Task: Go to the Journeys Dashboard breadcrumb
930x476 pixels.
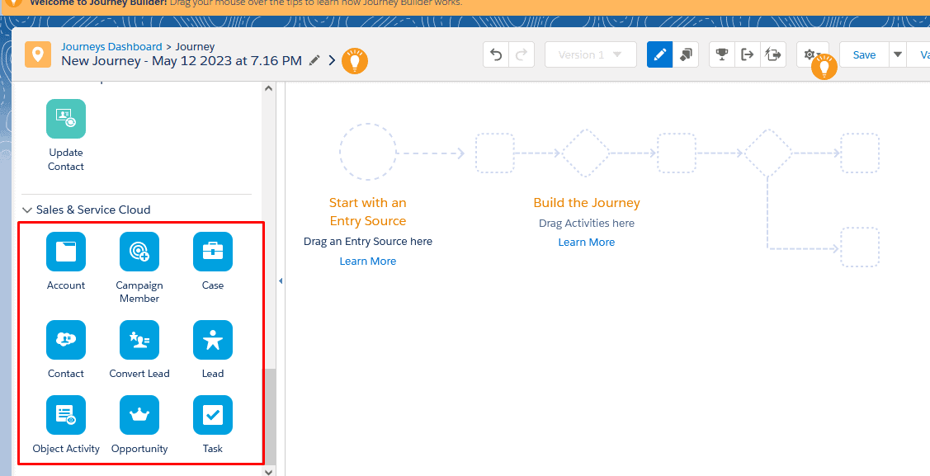Action: tap(111, 46)
